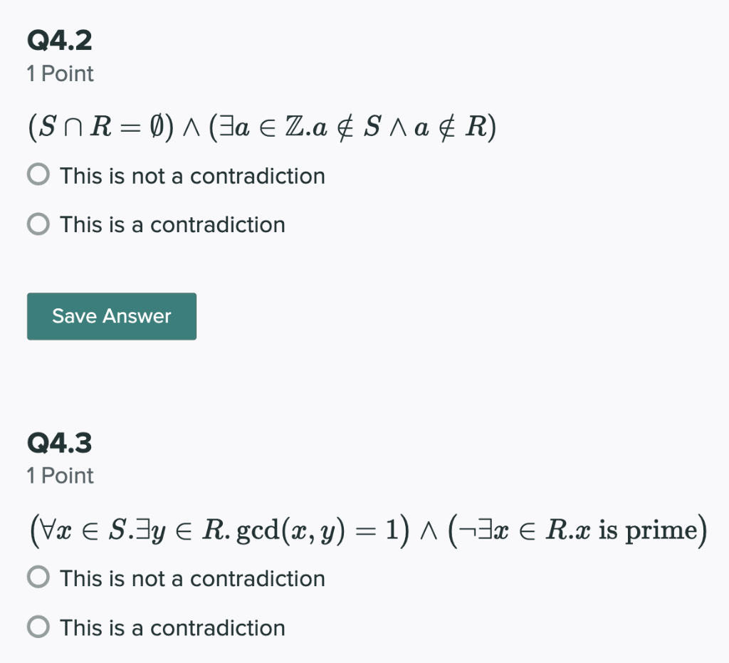
Task: Select 'This is a contradiction' for Q4.3
Action: click(38, 627)
